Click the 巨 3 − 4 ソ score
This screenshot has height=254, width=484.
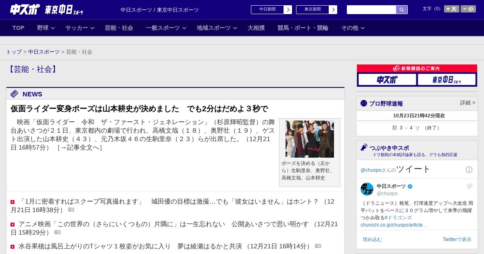click(x=417, y=128)
